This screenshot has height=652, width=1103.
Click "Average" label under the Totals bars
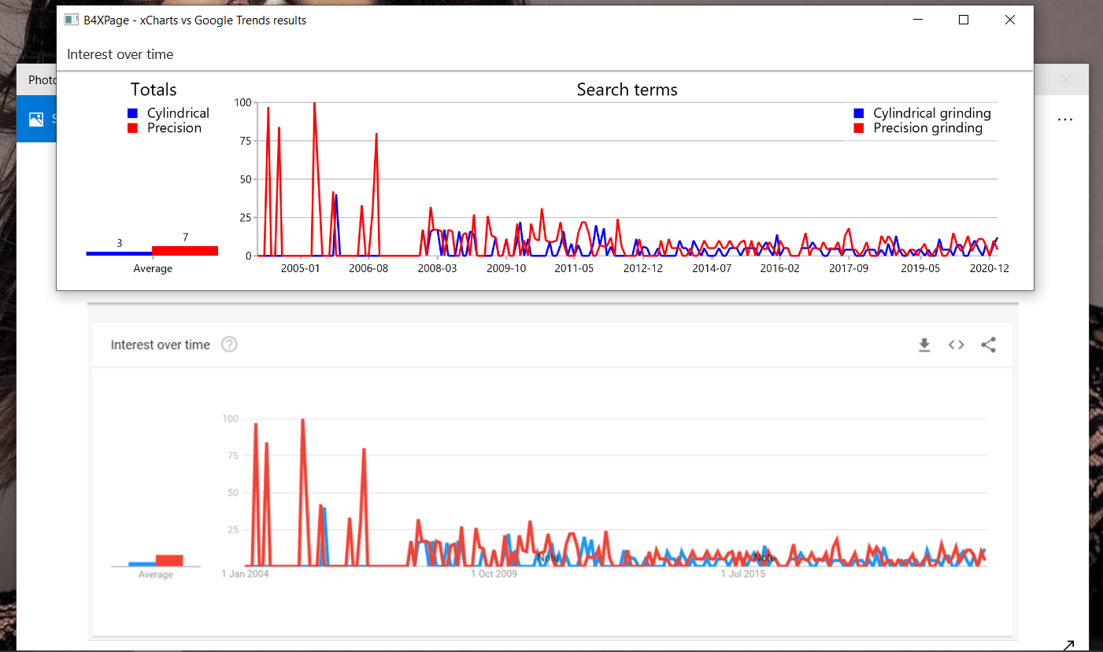pos(153,269)
